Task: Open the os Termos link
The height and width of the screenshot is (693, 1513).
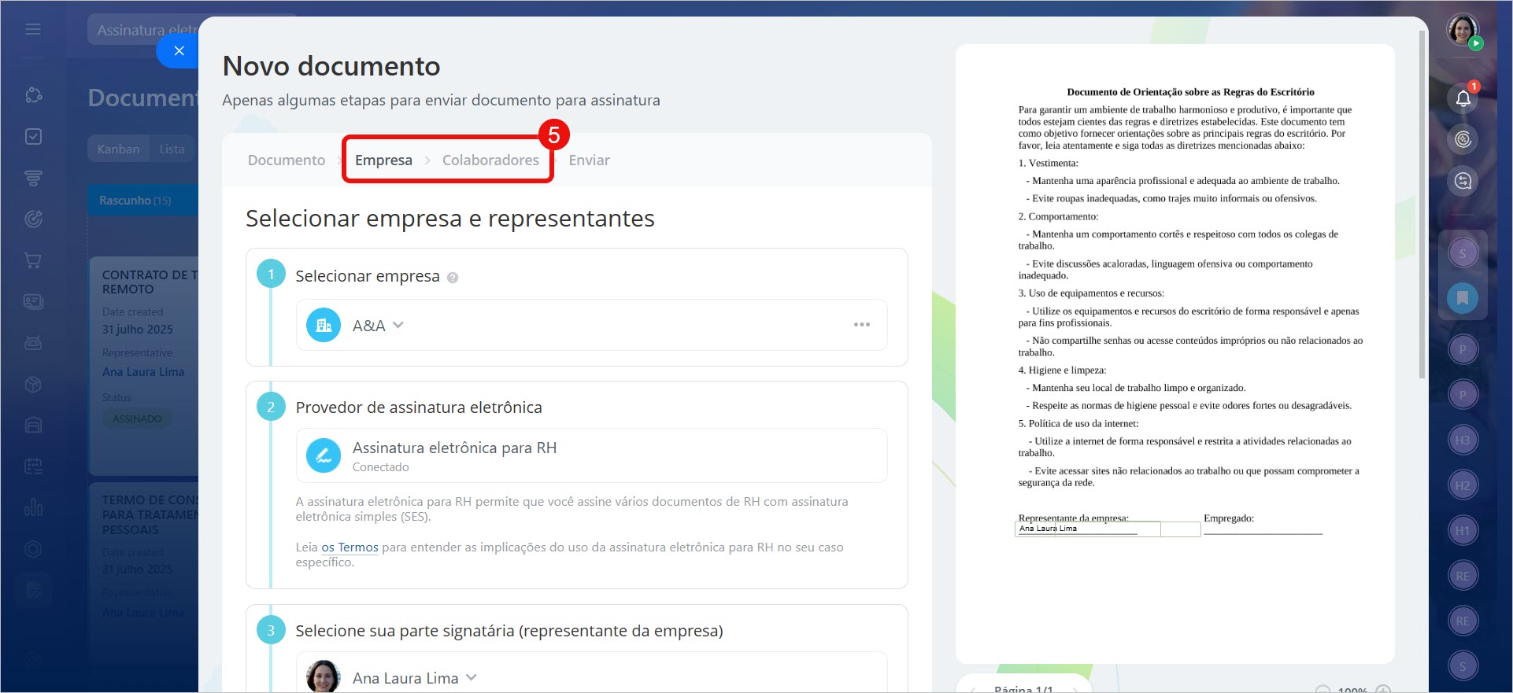Action: coord(350,547)
